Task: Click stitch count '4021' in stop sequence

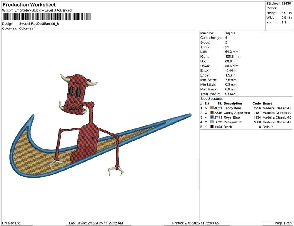Action: click(218, 108)
